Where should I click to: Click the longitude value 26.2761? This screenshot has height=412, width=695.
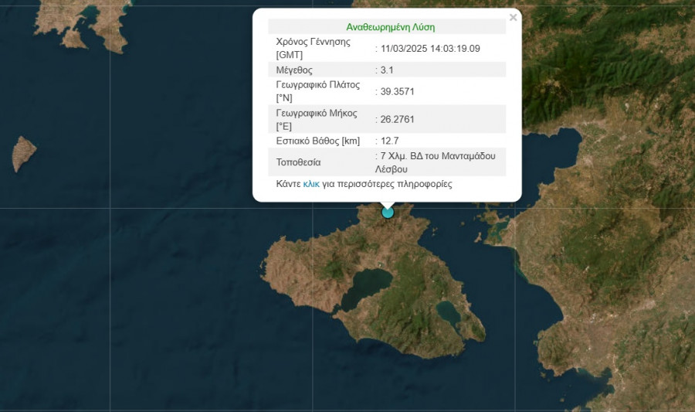pos(397,120)
